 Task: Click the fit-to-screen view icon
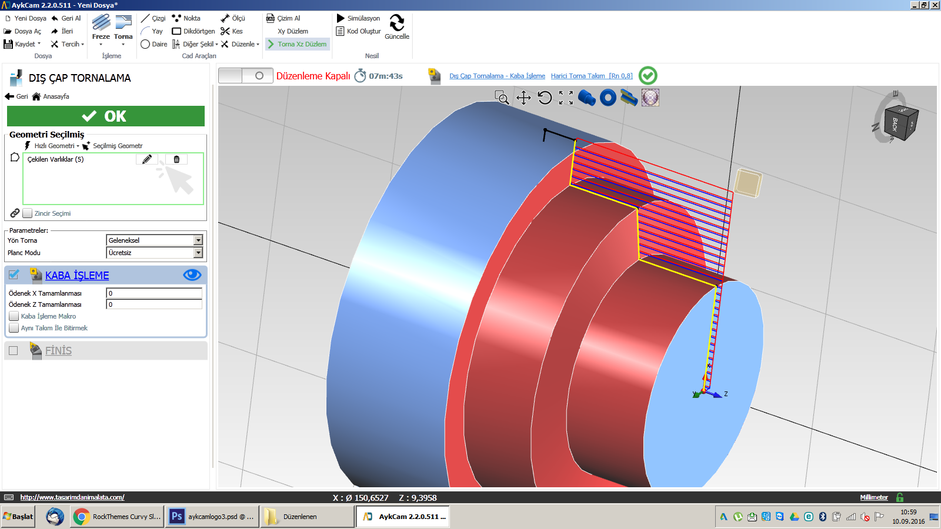point(566,98)
